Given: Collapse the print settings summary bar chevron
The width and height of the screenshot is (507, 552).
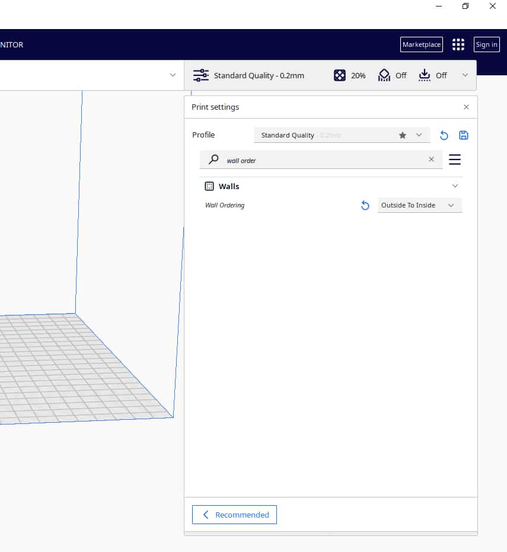Looking at the screenshot, I should tap(465, 75).
